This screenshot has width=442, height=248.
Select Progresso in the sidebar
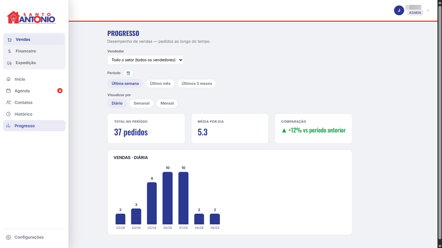[x=34, y=126]
